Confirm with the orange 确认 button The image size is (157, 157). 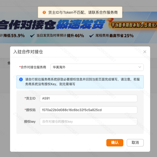(115, 142)
